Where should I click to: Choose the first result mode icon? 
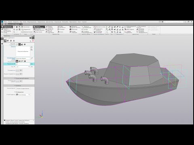17,44
